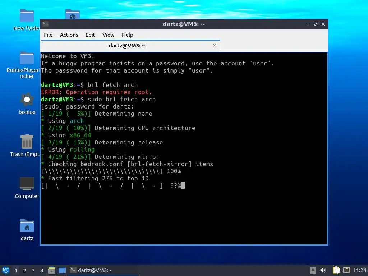
Task: Minimize the terminal window
Action: (308, 24)
